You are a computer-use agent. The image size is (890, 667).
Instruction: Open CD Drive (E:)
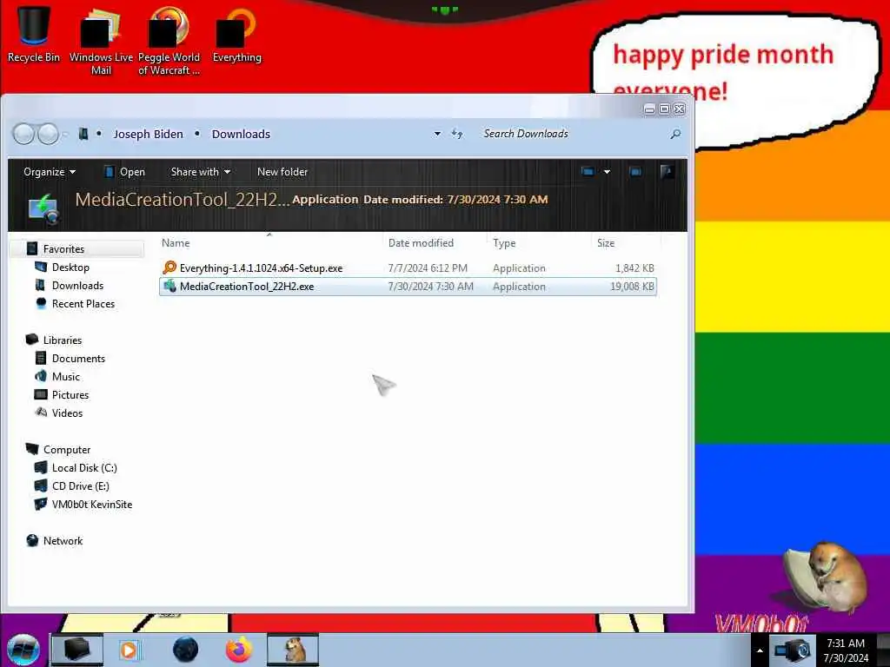[81, 485]
